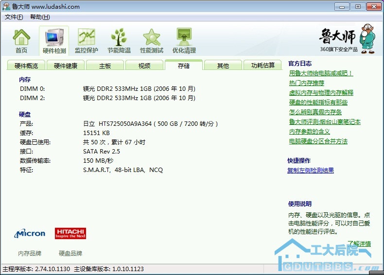Switch to the 主板 tab
Screen dimensions: 384x275
105,66
